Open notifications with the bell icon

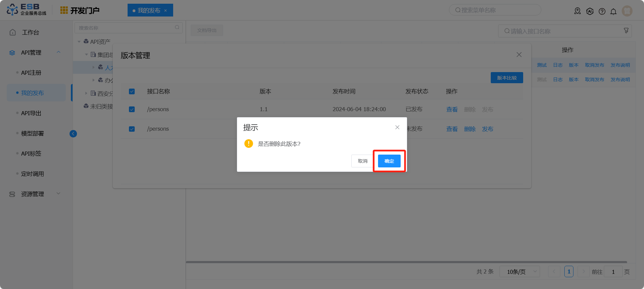(x=613, y=11)
